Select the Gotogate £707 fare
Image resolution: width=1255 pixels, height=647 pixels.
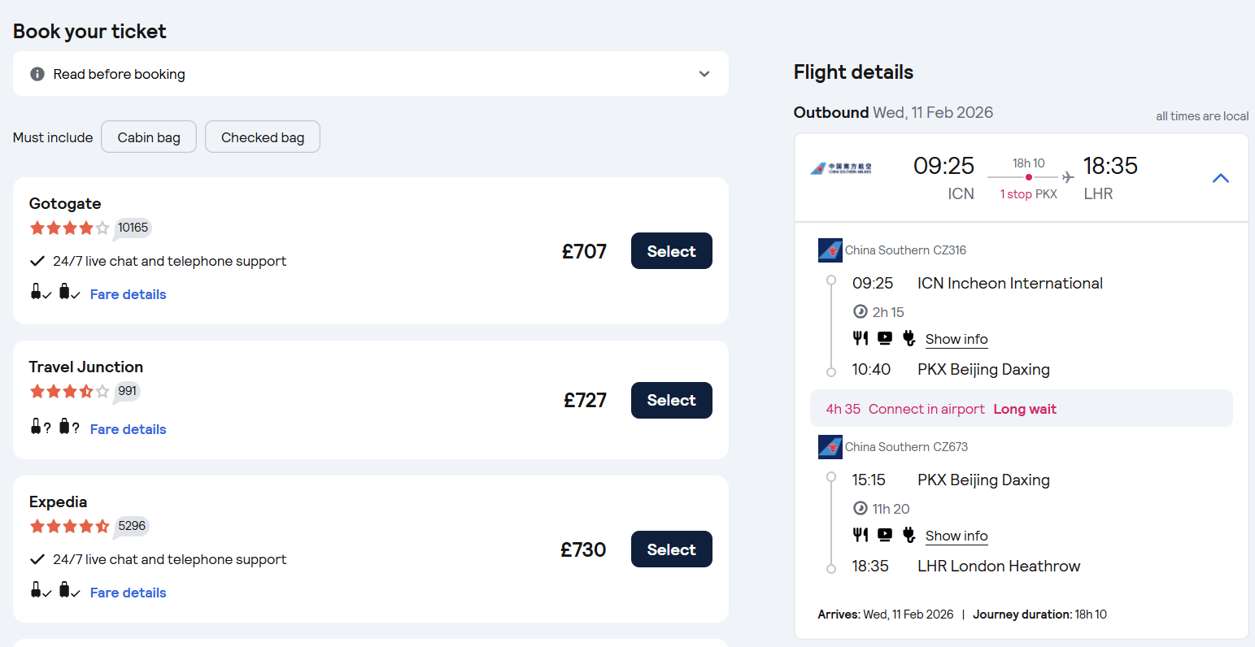coord(671,251)
